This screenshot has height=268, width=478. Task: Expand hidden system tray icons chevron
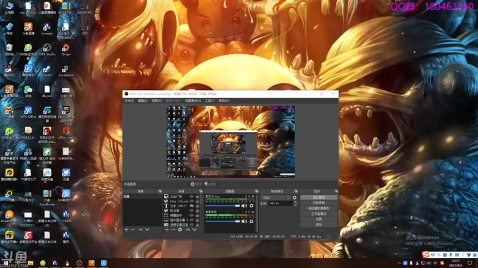pyautogui.click(x=399, y=263)
